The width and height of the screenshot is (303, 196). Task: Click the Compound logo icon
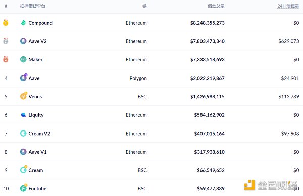23,23
